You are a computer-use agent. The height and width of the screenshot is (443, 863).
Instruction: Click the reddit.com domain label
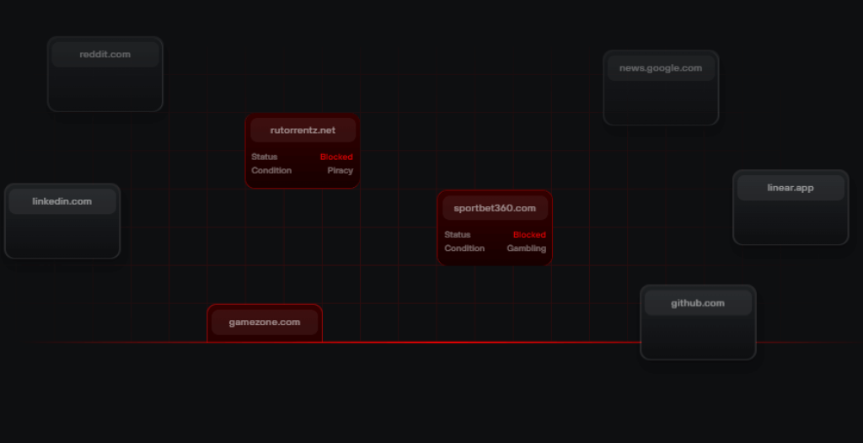point(105,55)
